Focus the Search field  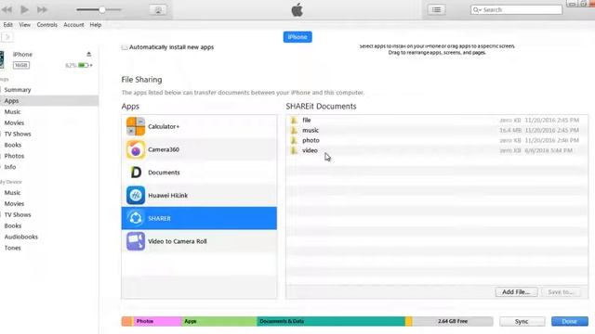tap(516, 10)
